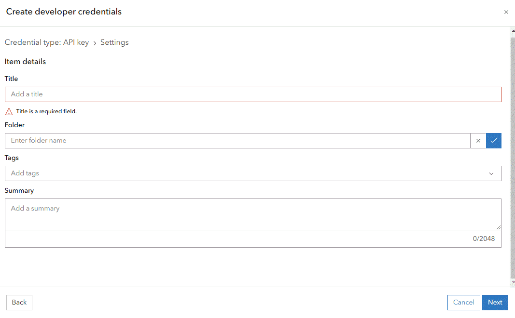Click the 0/2048 character counter
The image size is (515, 318).
coord(484,238)
